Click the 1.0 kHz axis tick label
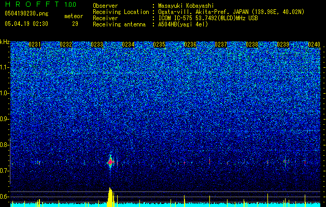 [x=5, y=94]
